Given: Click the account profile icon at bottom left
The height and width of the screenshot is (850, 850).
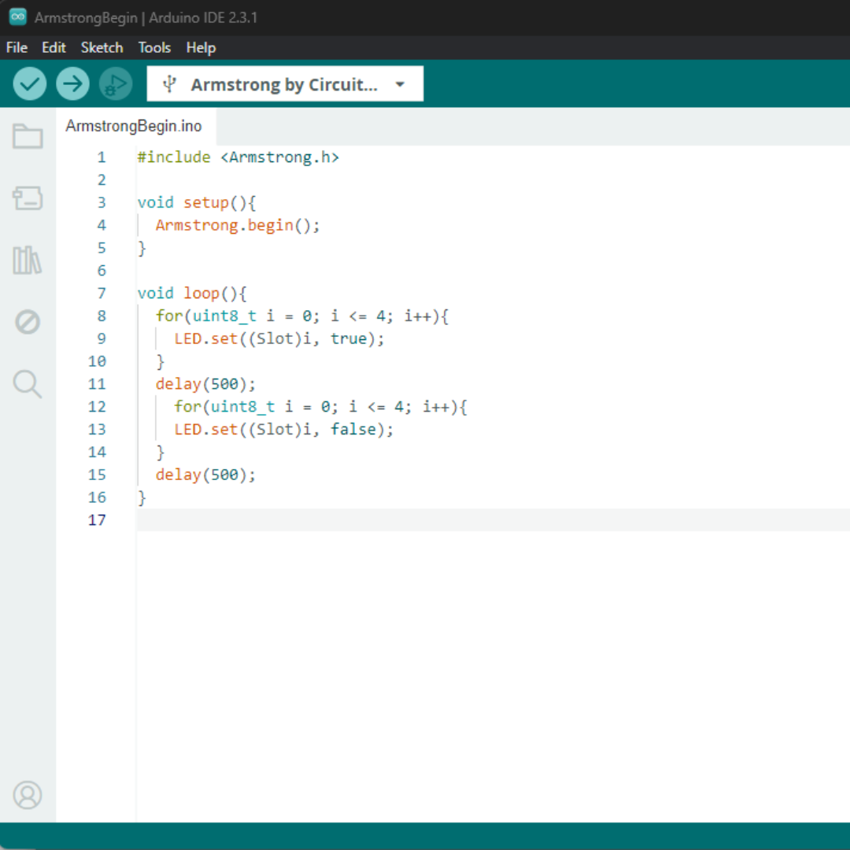Looking at the screenshot, I should tap(28, 796).
